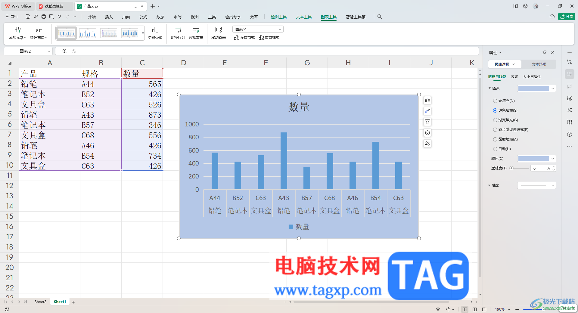Image resolution: width=578 pixels, height=313 pixels.
Task: Select No Fill (无填充) radio
Action: (x=495, y=101)
